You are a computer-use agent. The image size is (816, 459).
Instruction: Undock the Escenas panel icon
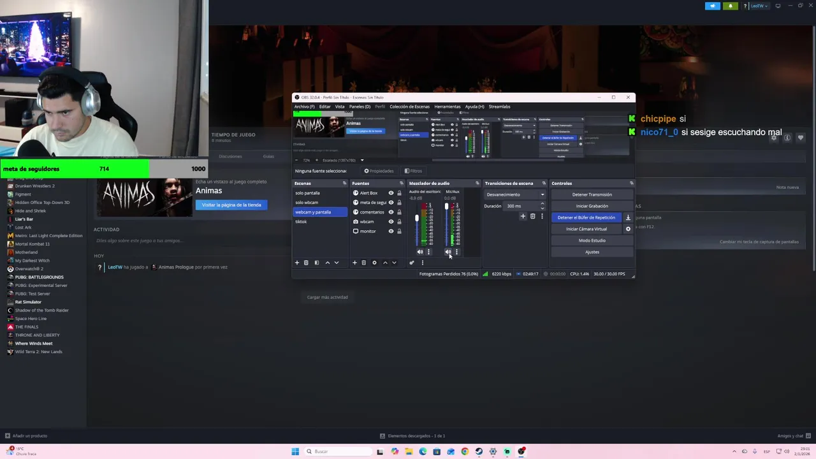[344, 184]
